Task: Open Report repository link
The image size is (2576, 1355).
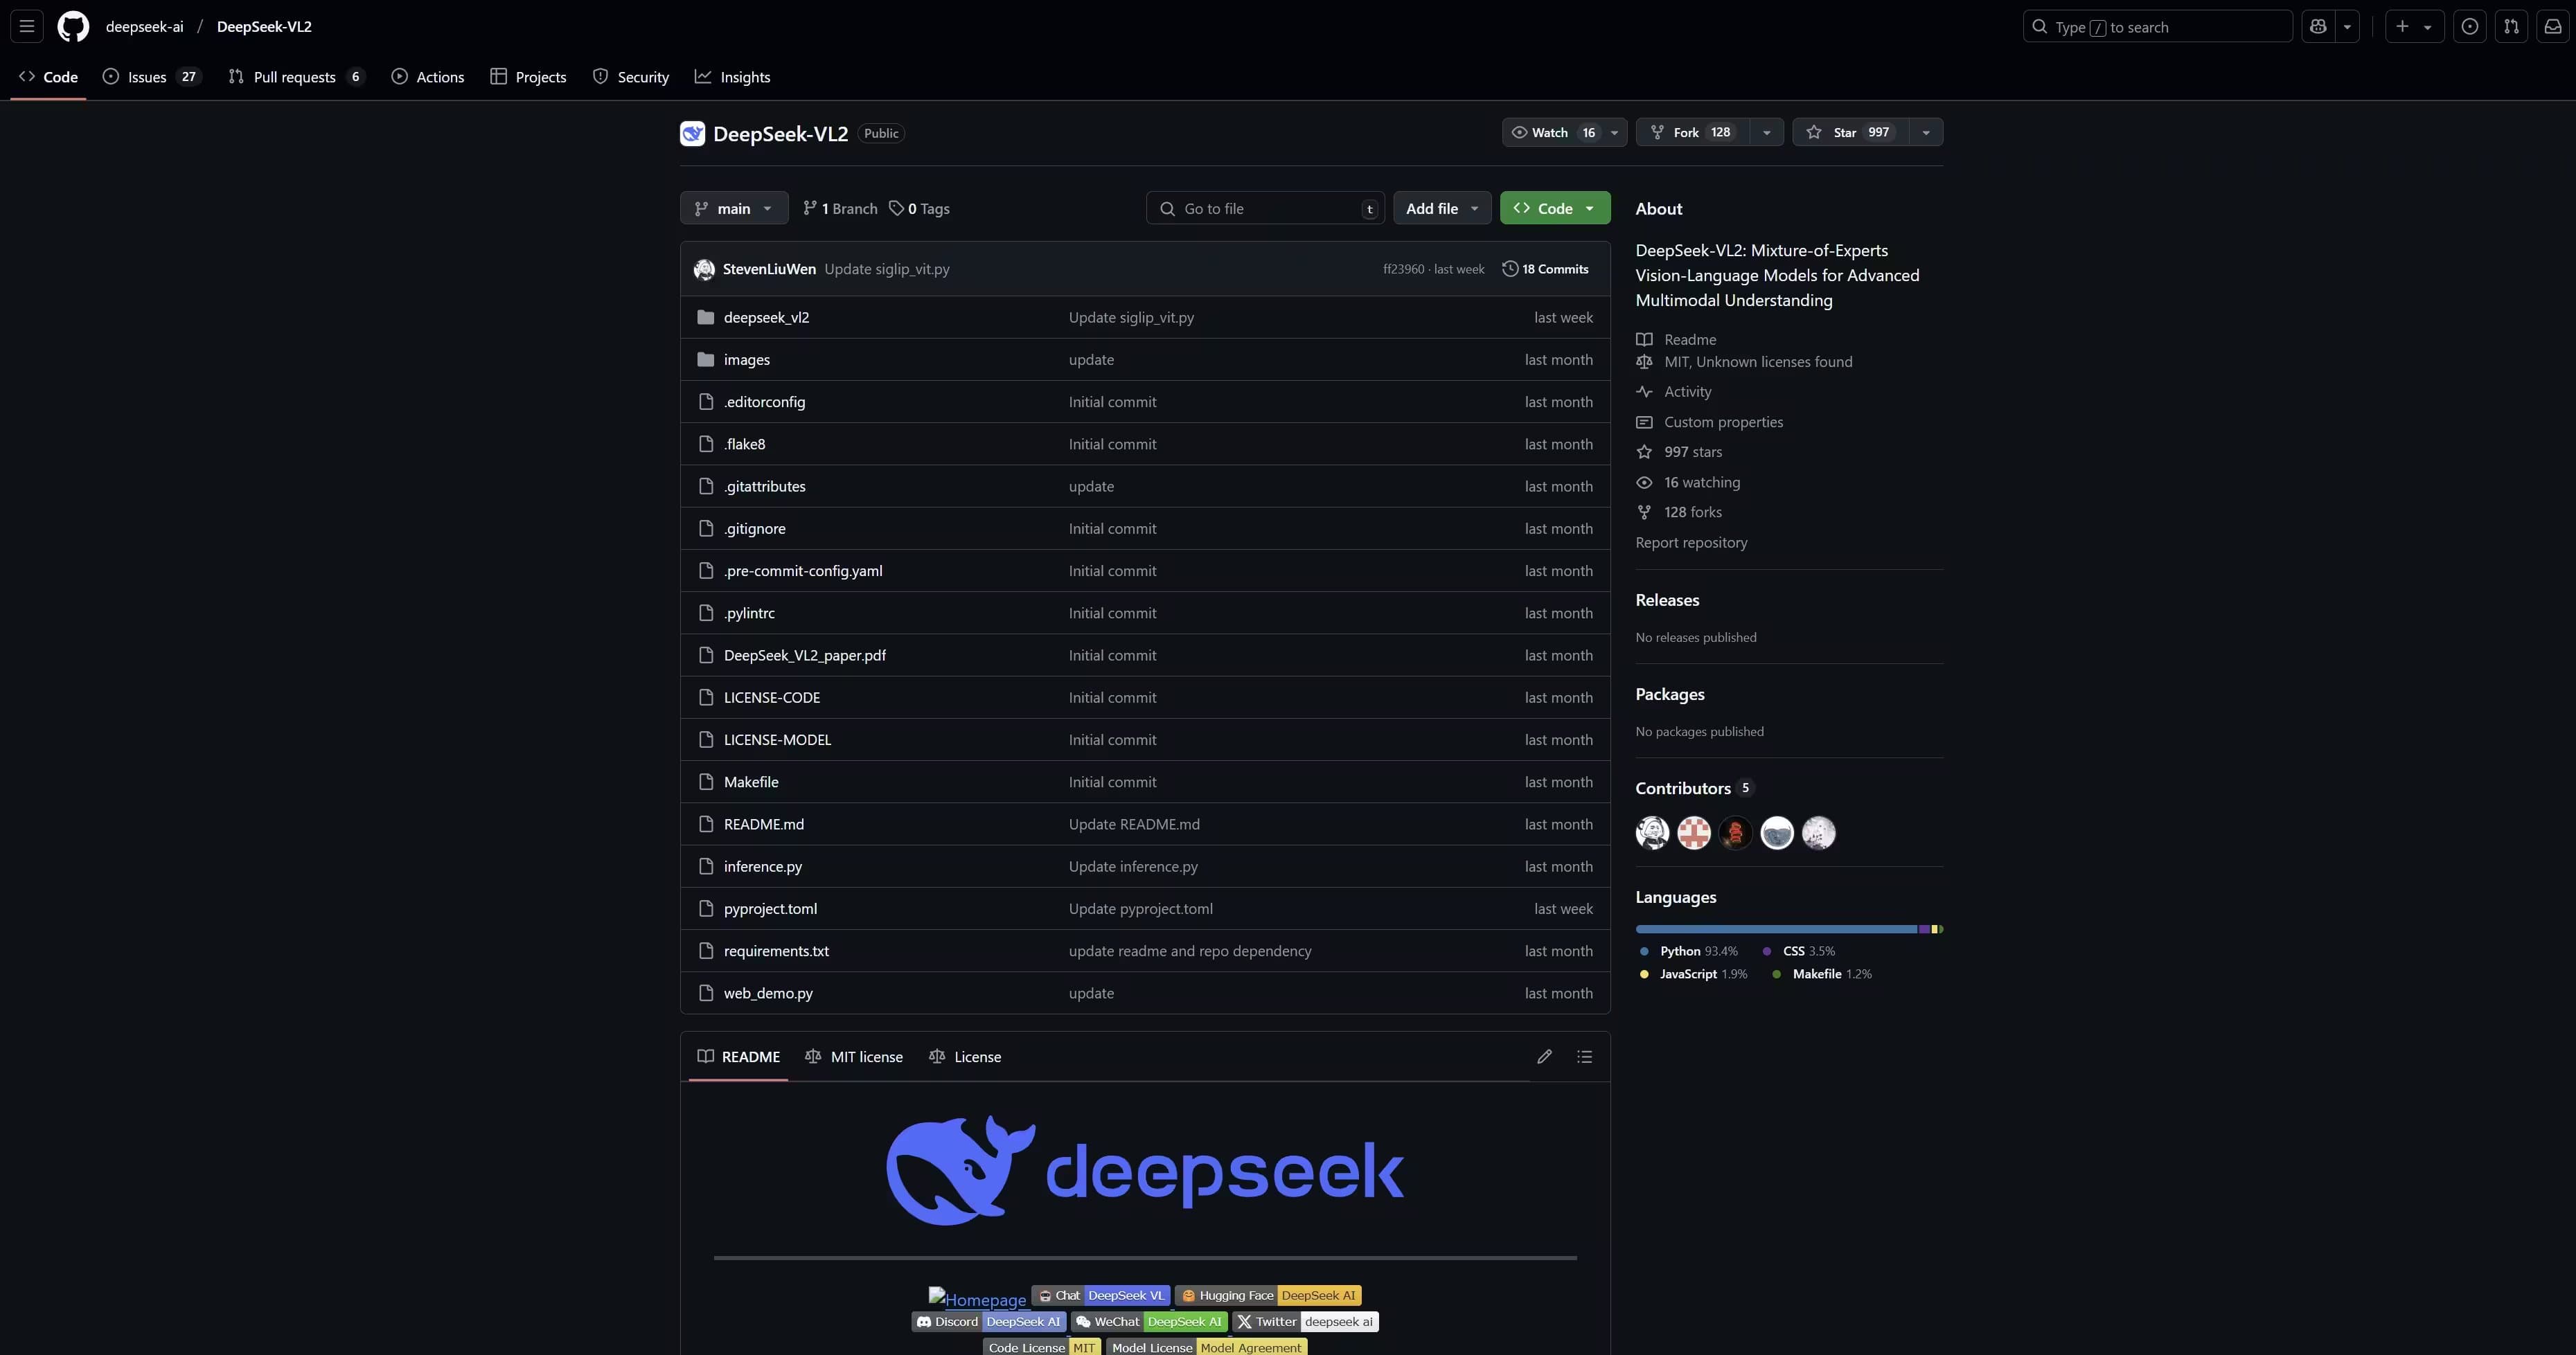Action: pyautogui.click(x=1691, y=543)
